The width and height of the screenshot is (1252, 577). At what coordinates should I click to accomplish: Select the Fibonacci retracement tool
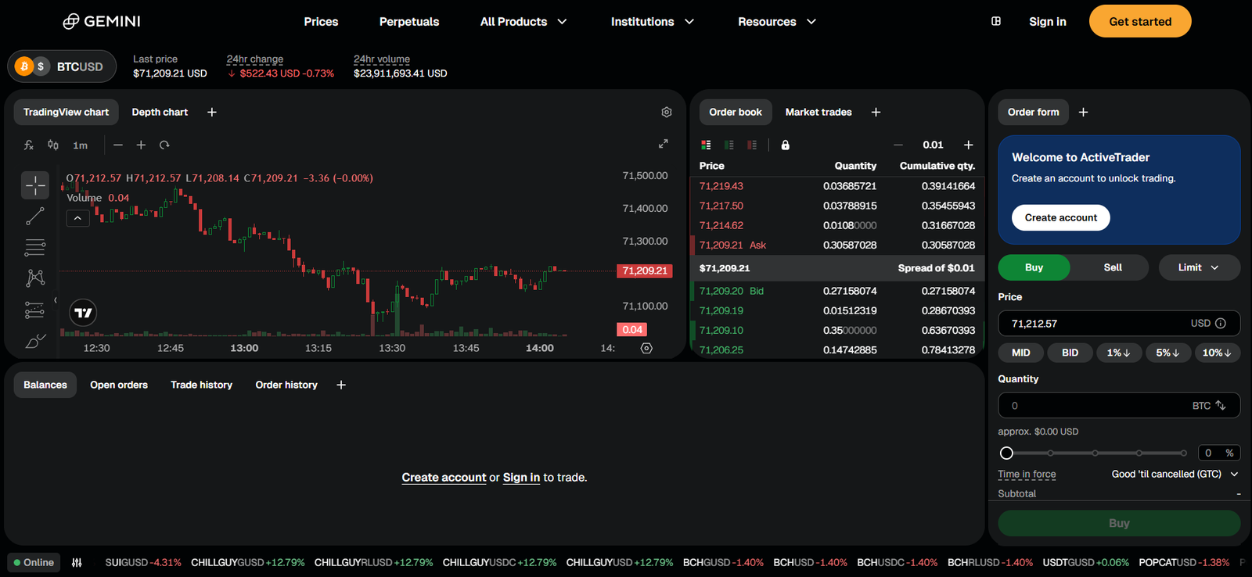tap(35, 248)
